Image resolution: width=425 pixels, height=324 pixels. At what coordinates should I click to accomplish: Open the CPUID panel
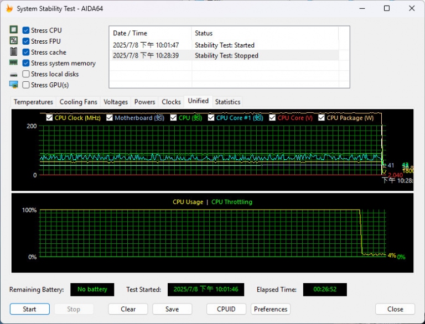point(226,309)
